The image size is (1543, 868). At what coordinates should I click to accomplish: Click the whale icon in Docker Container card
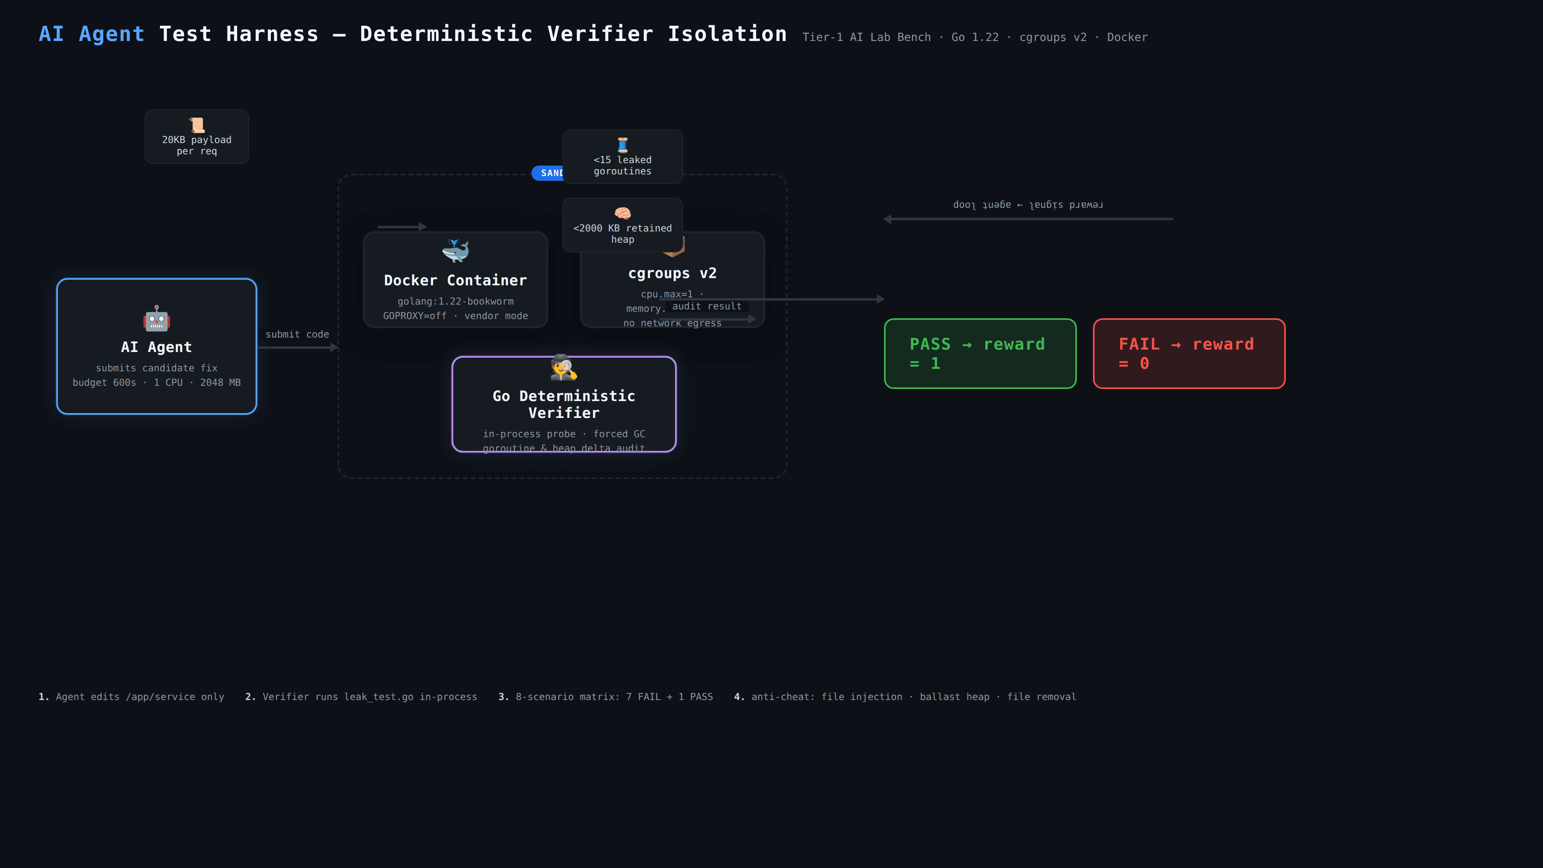point(455,252)
